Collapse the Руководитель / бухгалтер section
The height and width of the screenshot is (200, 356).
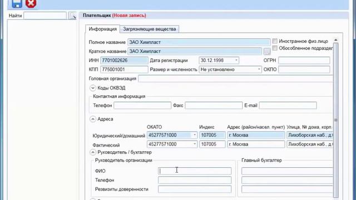[x=93, y=152]
